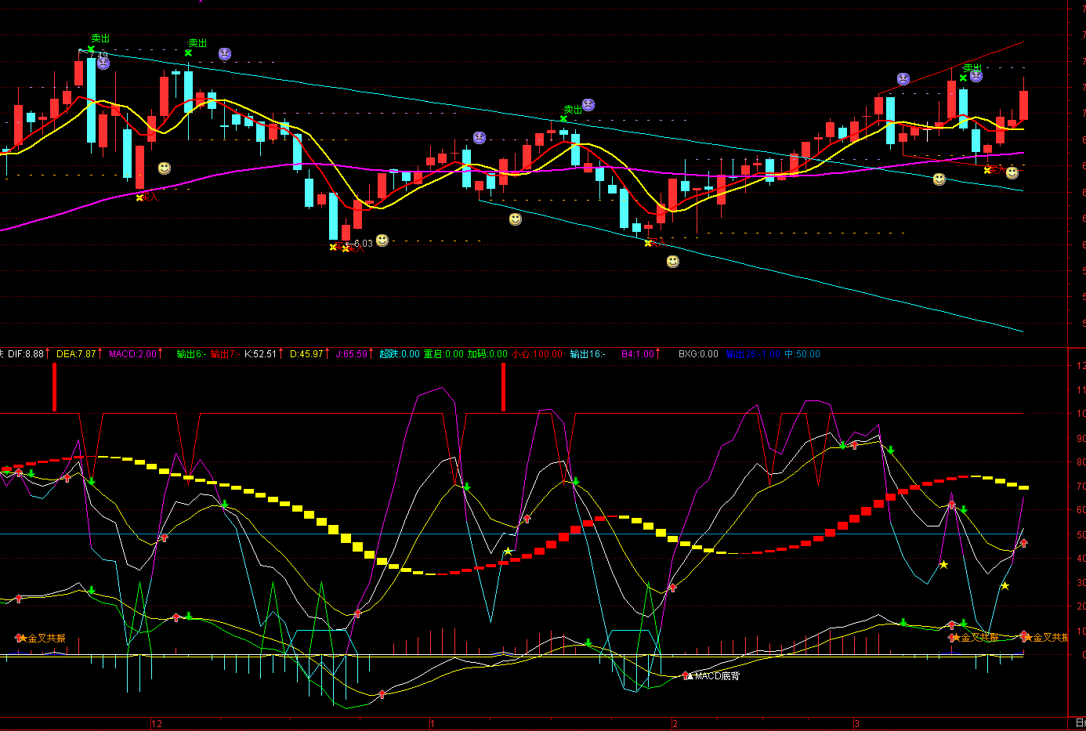
Task: Click the 输出16 indicator label
Action: (x=588, y=354)
